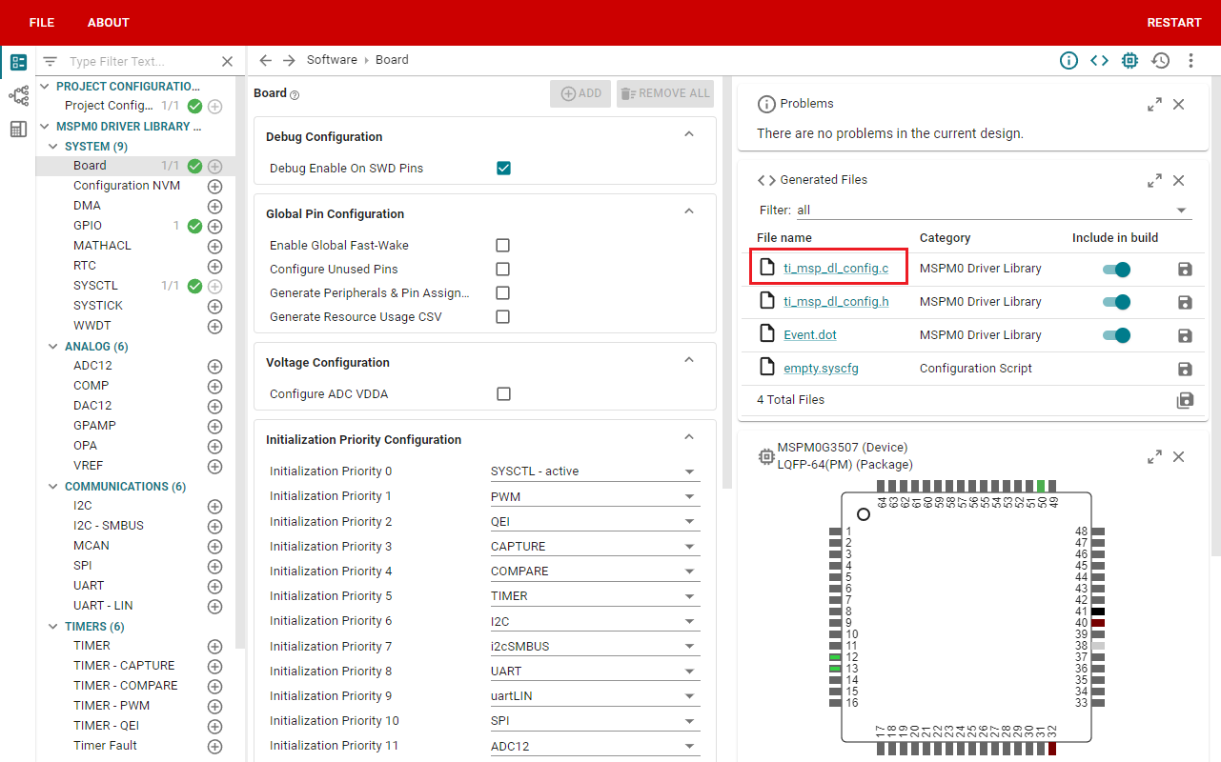Check Configure ADC VDDA
Image resolution: width=1221 pixels, height=762 pixels.
point(503,393)
